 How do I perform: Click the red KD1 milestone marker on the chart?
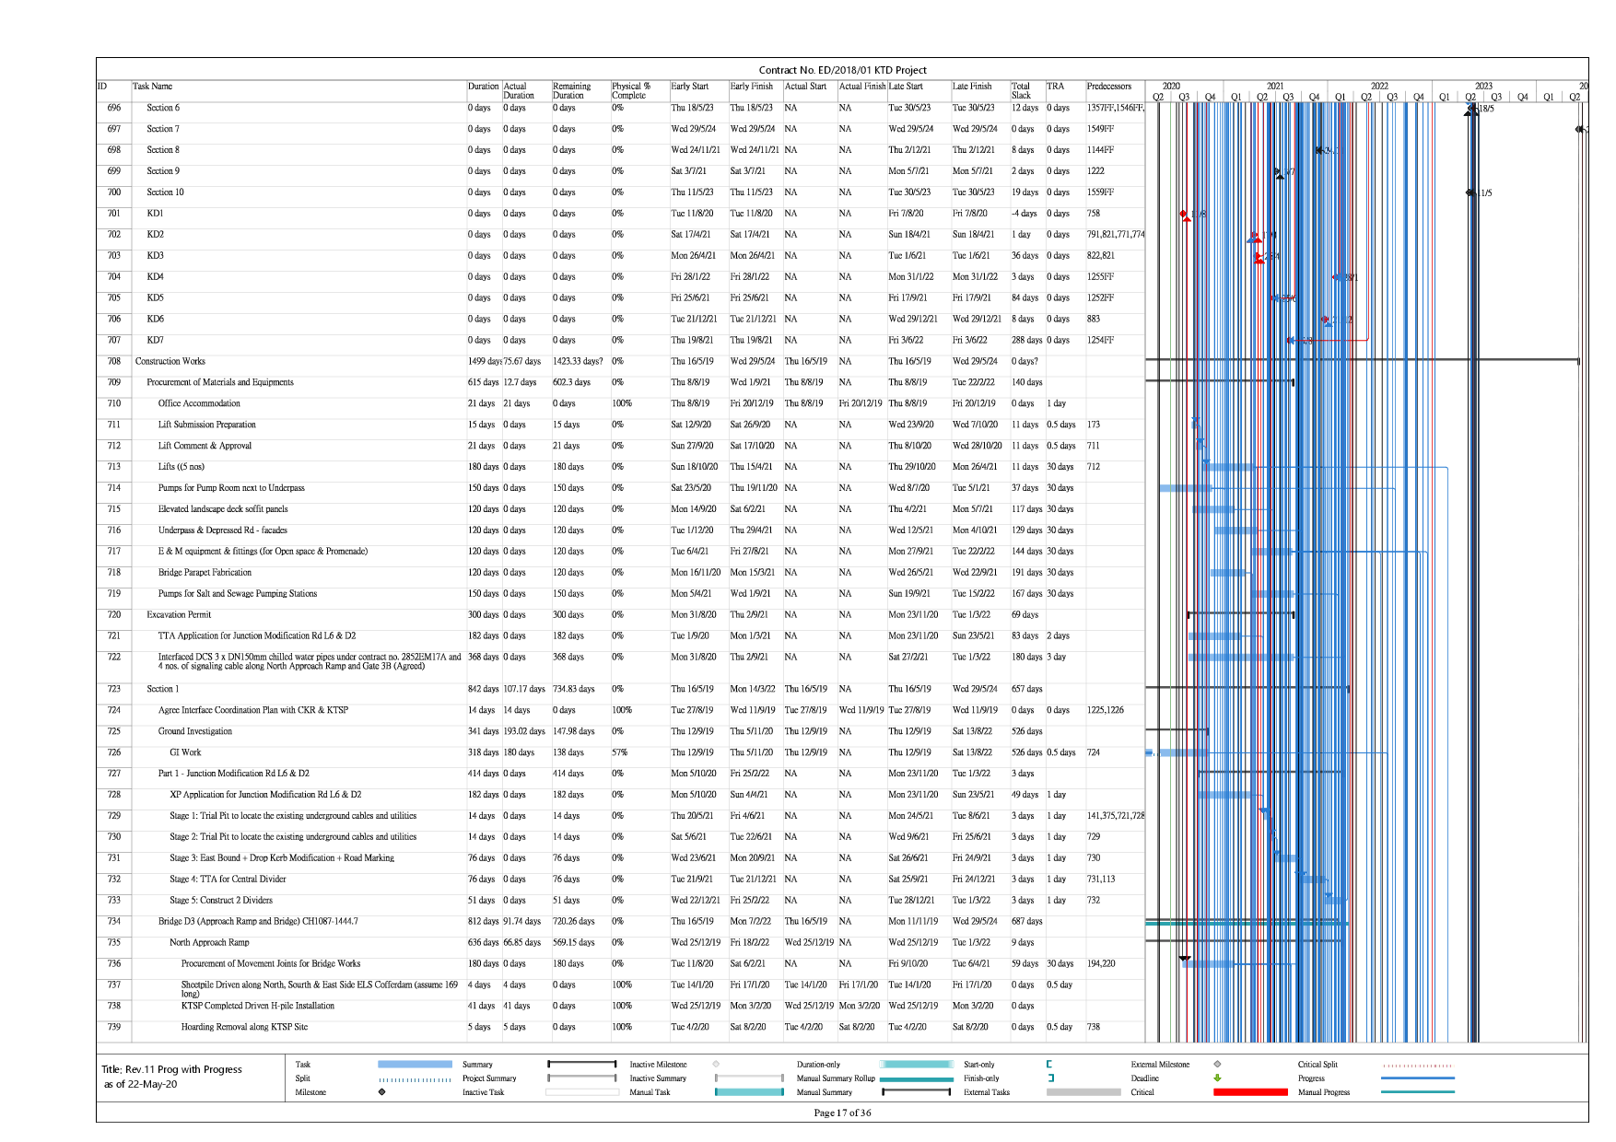coord(1184,215)
